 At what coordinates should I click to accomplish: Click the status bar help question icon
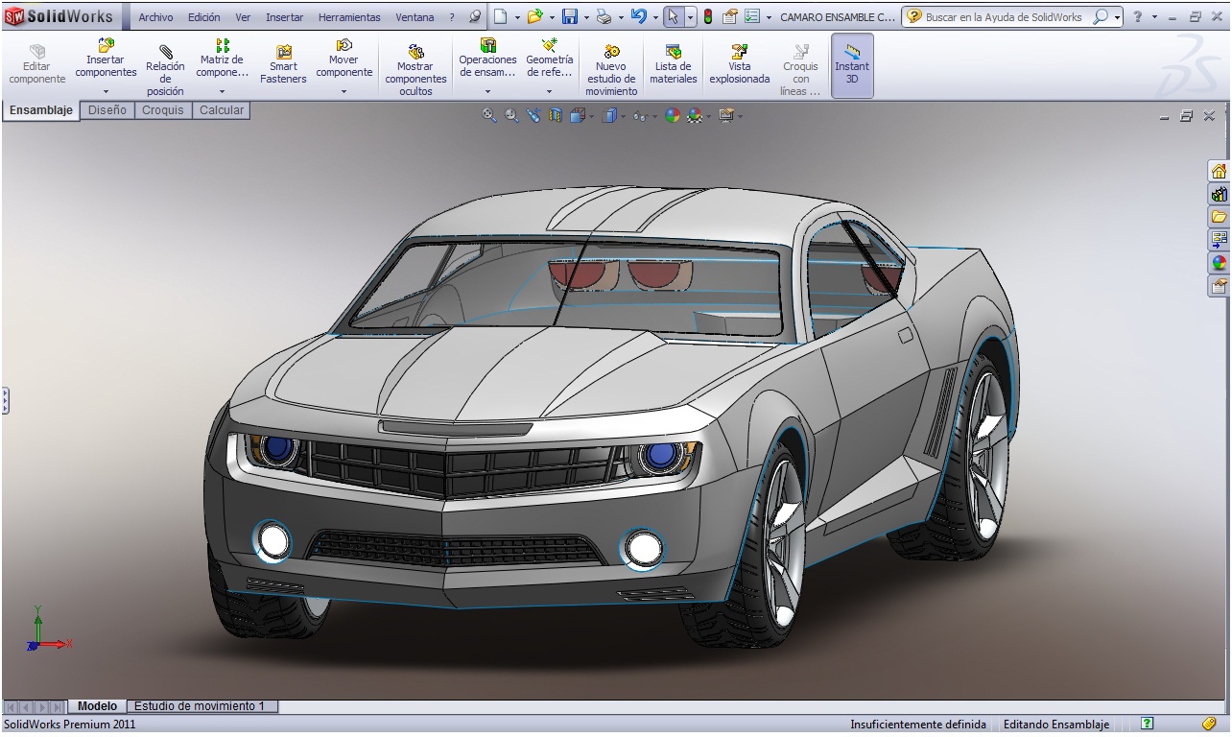(x=1147, y=724)
